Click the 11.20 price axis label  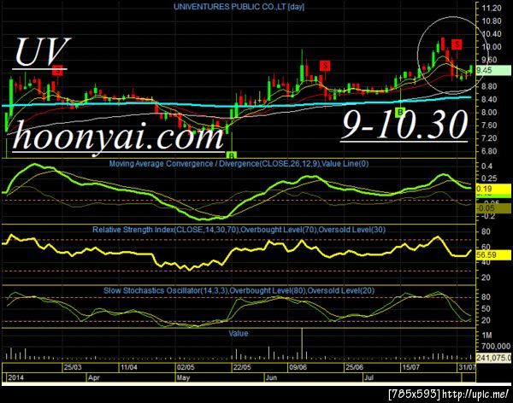click(x=492, y=9)
